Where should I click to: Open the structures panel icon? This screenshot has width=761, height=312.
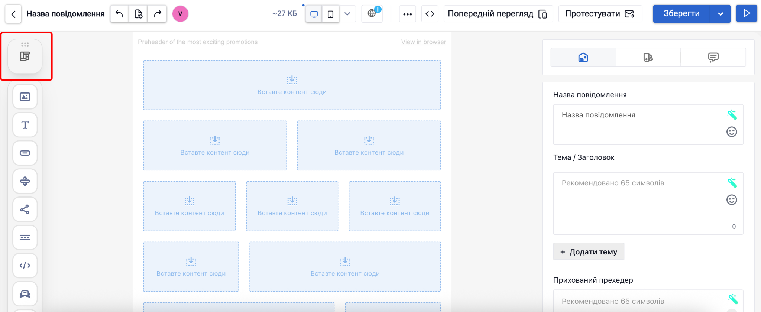(25, 56)
